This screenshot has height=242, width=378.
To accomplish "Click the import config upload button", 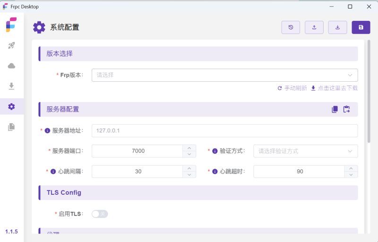I will tap(314, 27).
